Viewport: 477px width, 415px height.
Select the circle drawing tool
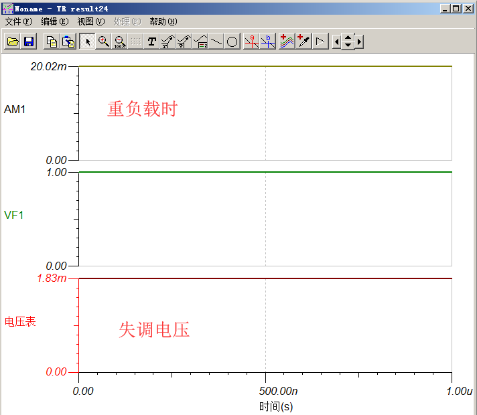[x=232, y=41]
